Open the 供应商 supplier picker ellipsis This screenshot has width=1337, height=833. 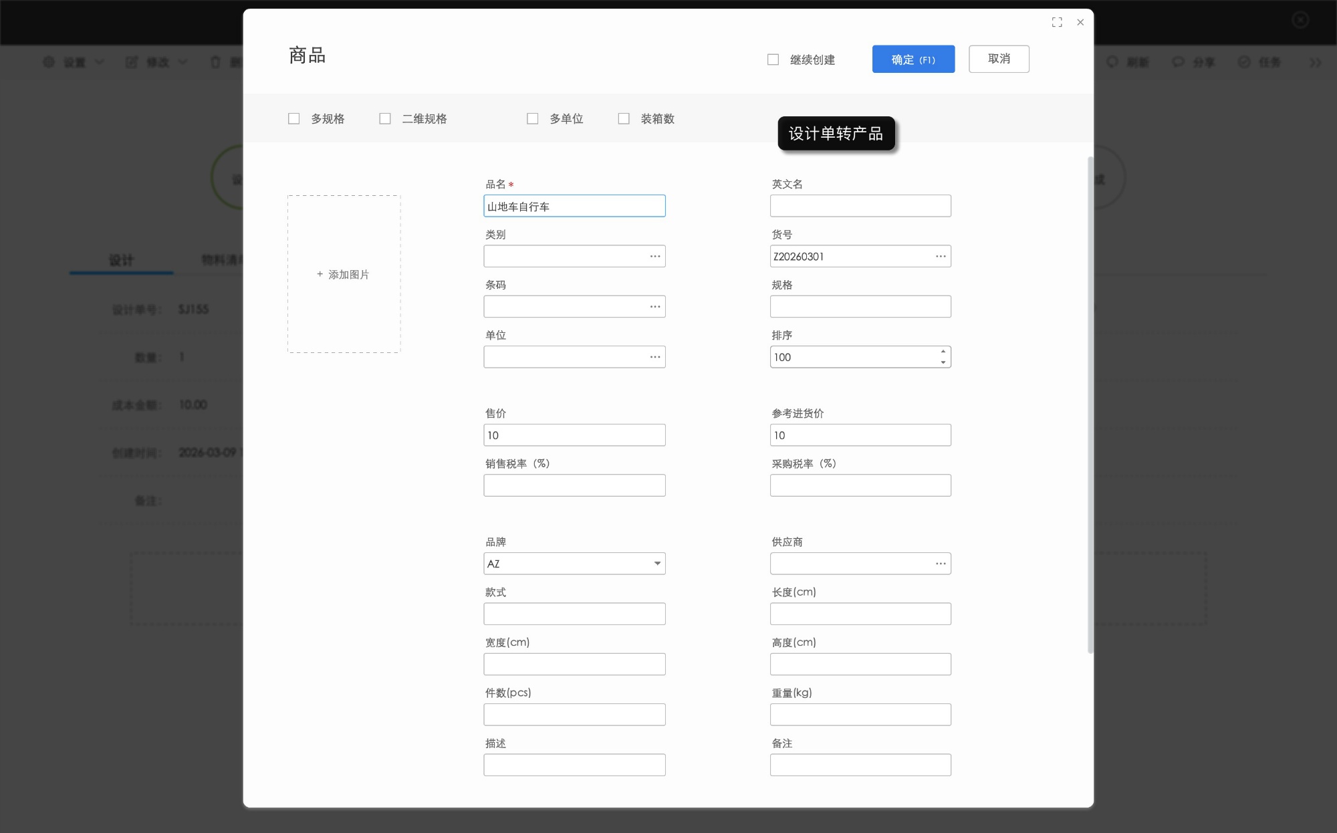[x=940, y=563]
